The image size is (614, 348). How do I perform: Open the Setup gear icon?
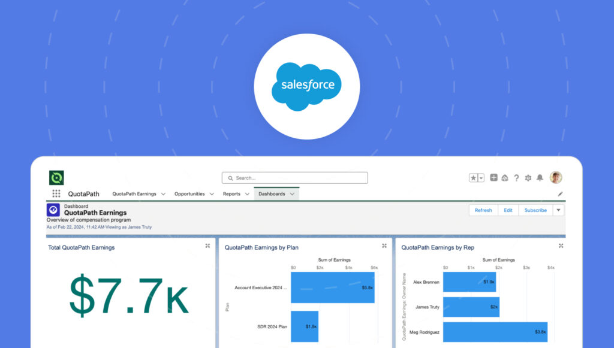[x=528, y=177]
